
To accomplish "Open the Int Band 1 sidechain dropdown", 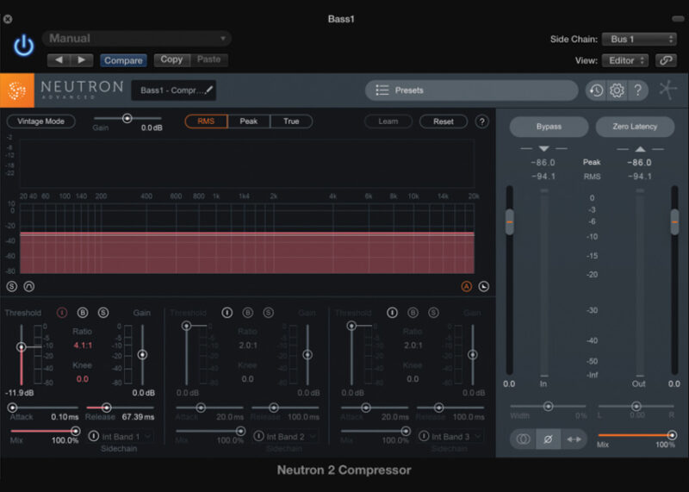I will (x=127, y=437).
